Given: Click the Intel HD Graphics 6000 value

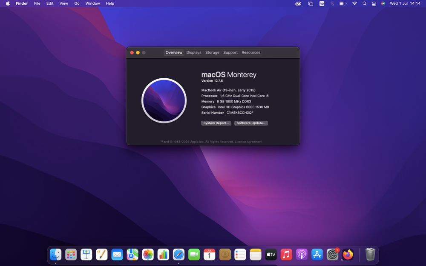Looking at the screenshot, I should click(x=243, y=107).
